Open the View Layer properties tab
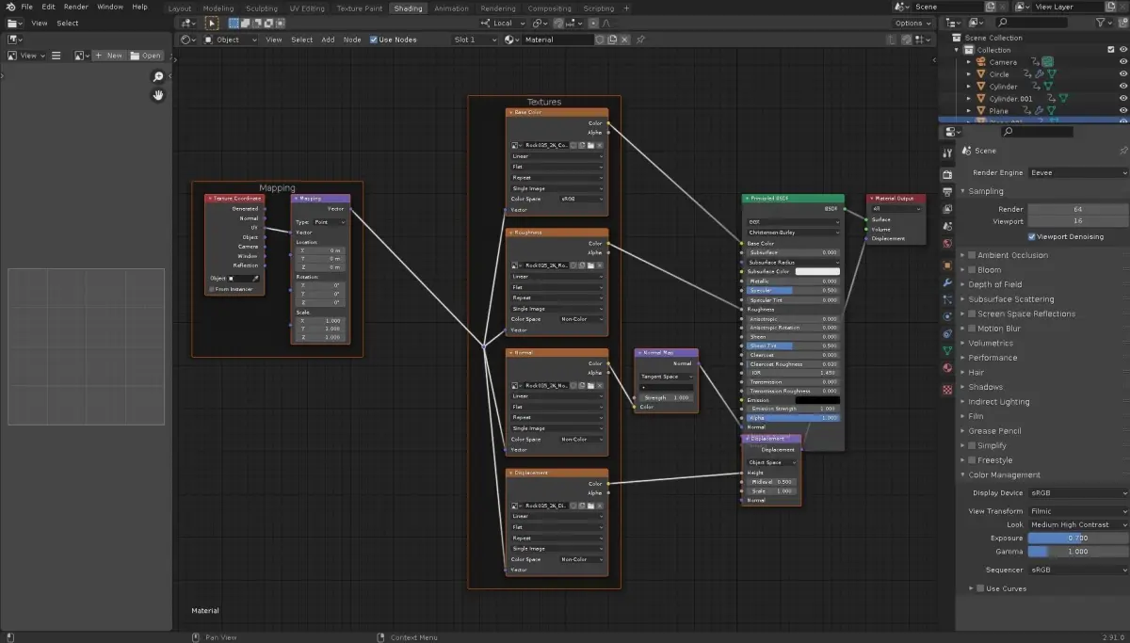 (947, 208)
